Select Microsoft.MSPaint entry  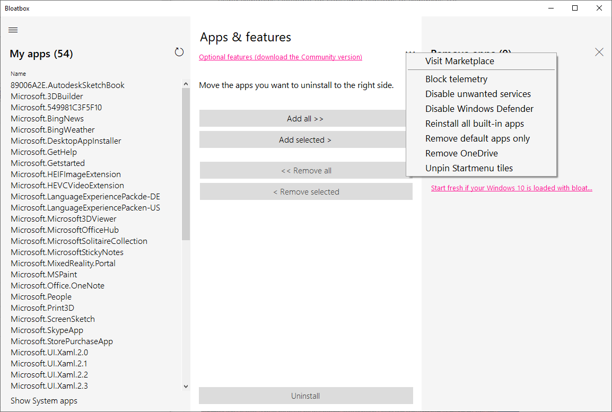pos(43,274)
